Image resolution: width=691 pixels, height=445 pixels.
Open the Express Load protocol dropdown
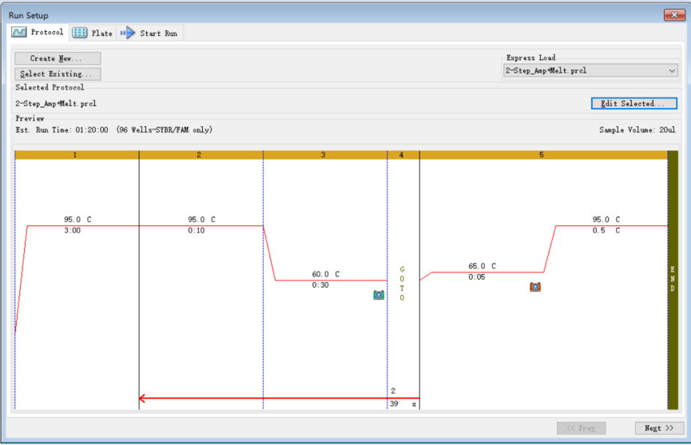590,70
